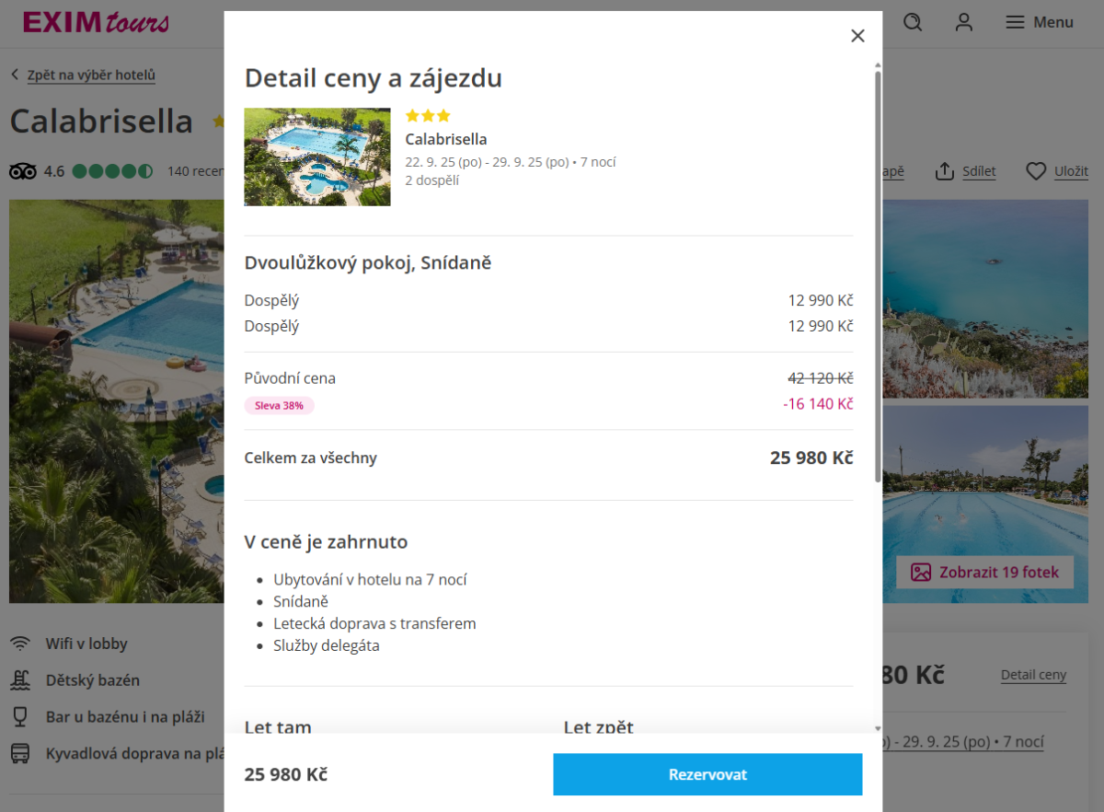Click the dialog scrollbar down arrow
The height and width of the screenshot is (812, 1104).
tap(878, 727)
